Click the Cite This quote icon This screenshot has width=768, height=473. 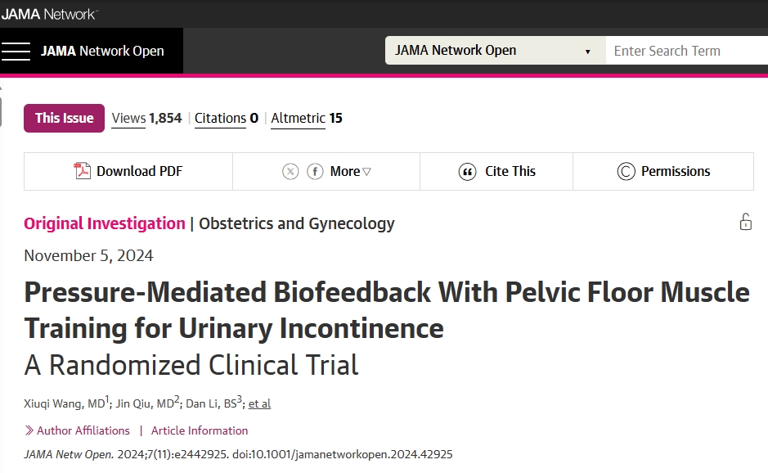467,172
